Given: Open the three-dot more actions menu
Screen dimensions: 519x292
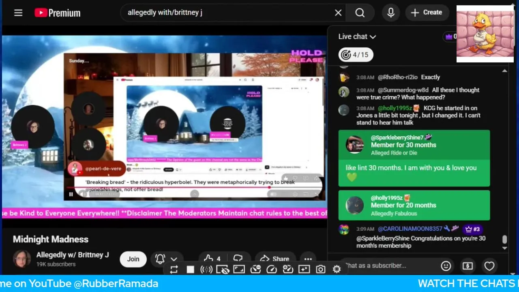Looking at the screenshot, I should [x=308, y=259].
